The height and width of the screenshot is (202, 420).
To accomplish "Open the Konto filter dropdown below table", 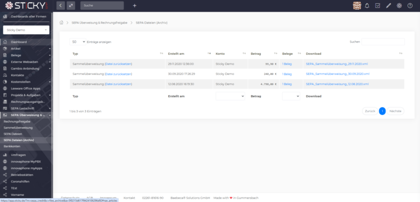I will tap(230, 96).
